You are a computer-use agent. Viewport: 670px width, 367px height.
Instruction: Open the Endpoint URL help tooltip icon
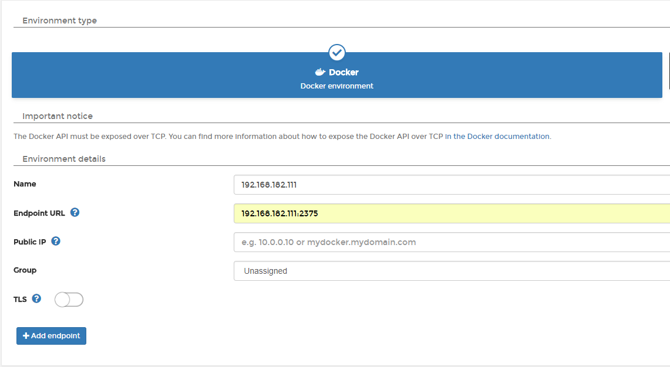click(x=75, y=212)
